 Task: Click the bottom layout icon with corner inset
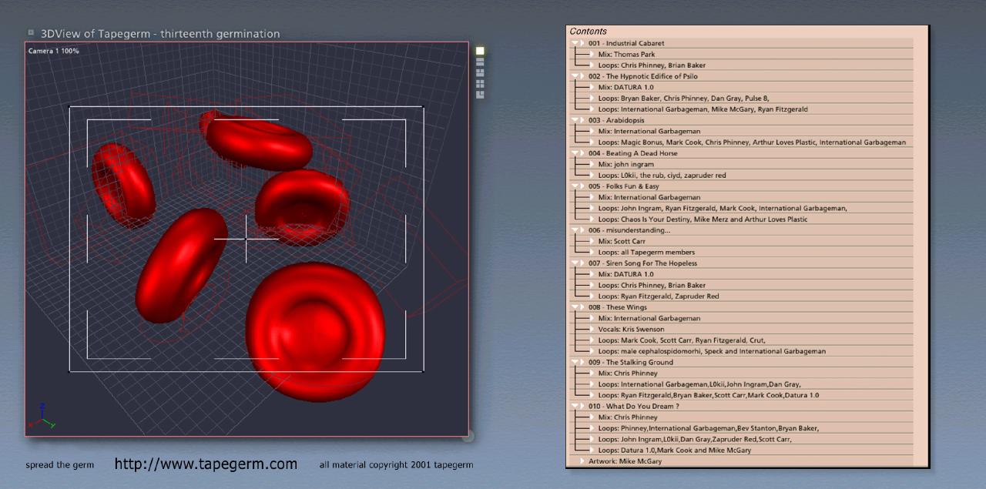(x=480, y=94)
